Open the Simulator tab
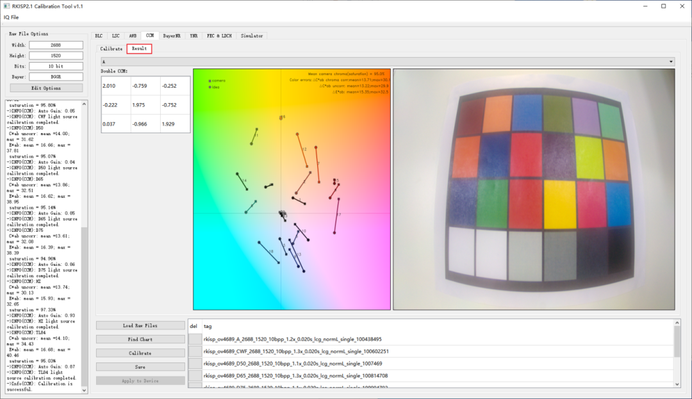Screen dimensions: 692x399 point(252,36)
